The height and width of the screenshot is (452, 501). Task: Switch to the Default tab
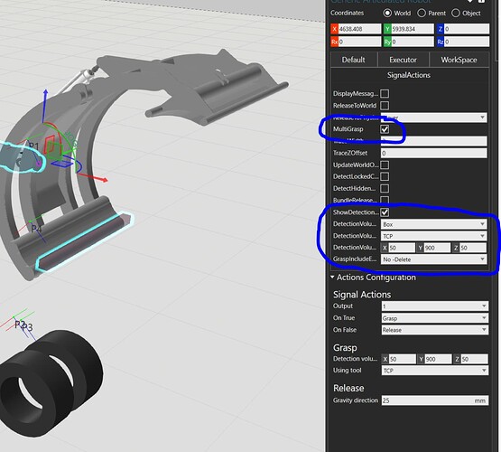click(x=353, y=60)
